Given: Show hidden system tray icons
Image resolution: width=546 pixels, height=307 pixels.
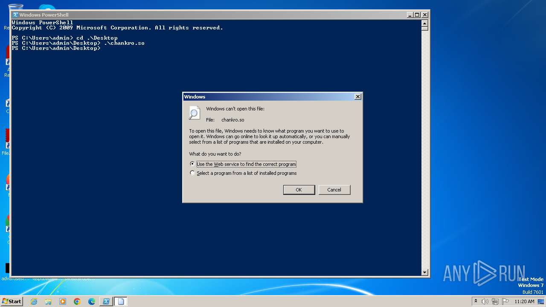Looking at the screenshot, I should pyautogui.click(x=476, y=301).
